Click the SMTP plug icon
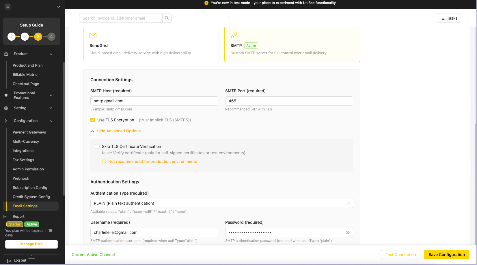Viewport: 477px width, 265px height. click(234, 35)
